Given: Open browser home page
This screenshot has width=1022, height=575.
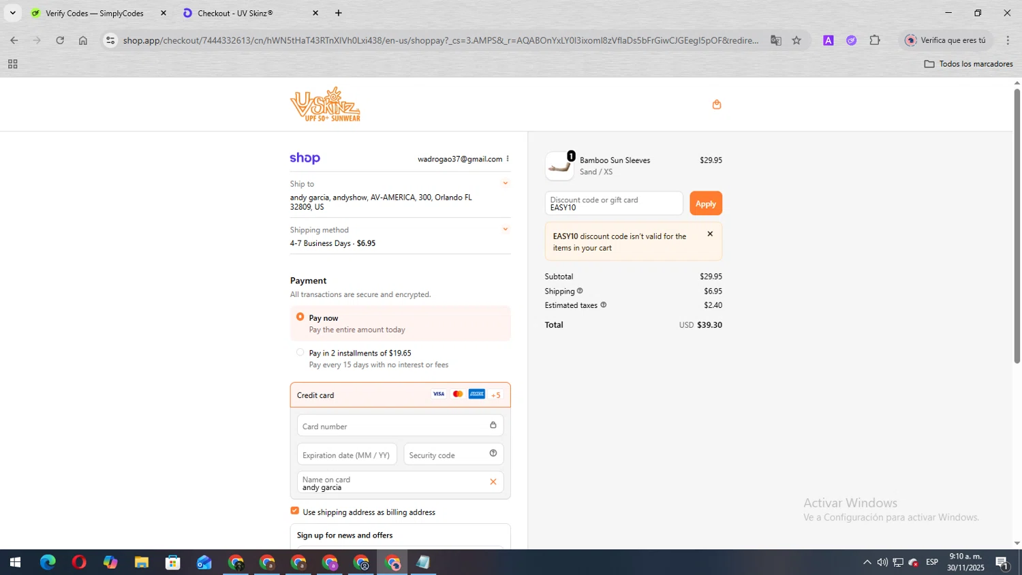Looking at the screenshot, I should pos(83,40).
